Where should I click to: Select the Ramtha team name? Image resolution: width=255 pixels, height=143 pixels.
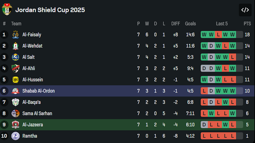[x=30, y=136]
